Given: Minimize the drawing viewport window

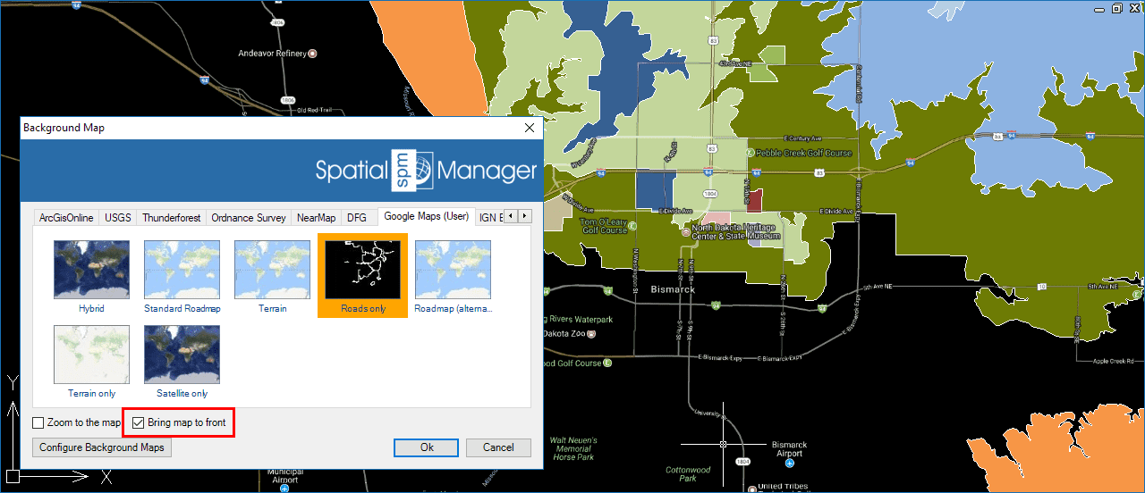Looking at the screenshot, I should tap(1101, 8).
